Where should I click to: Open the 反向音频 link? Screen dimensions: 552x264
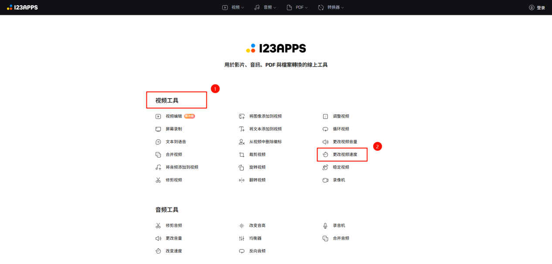click(x=257, y=251)
